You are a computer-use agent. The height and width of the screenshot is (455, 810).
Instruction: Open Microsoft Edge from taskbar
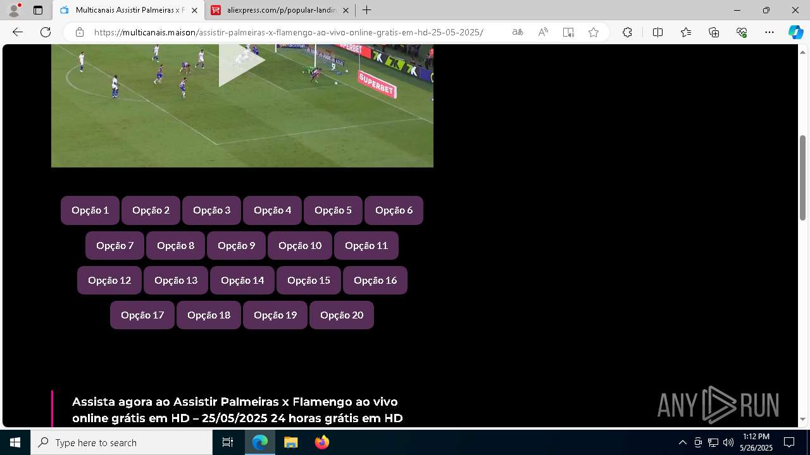tap(260, 442)
